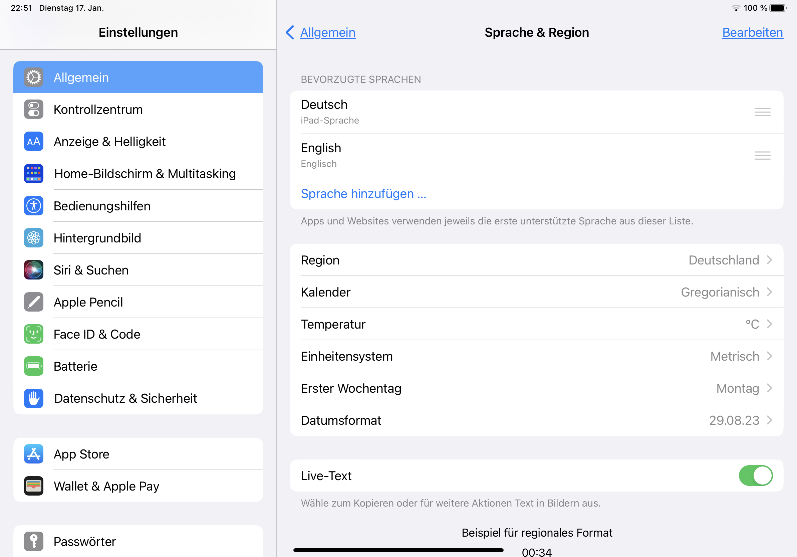
Task: Tap the Apple Pencil icon
Action: (34, 302)
